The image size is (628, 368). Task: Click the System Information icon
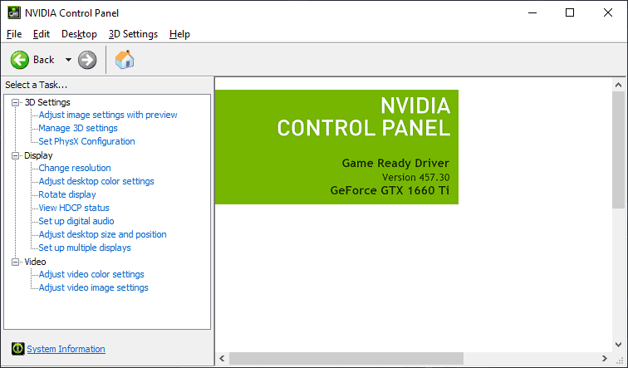point(17,349)
